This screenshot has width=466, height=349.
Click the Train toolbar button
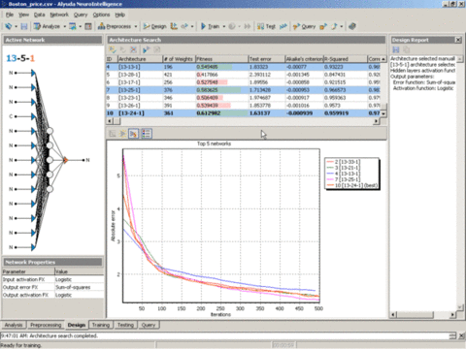click(x=211, y=26)
